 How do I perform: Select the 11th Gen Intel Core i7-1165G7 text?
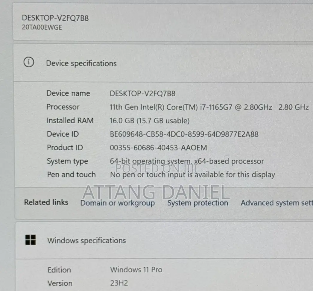[209, 107]
